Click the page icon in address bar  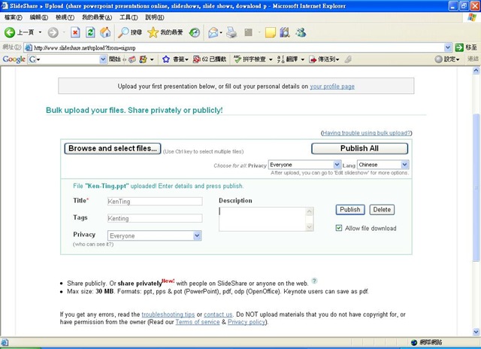tap(29, 47)
